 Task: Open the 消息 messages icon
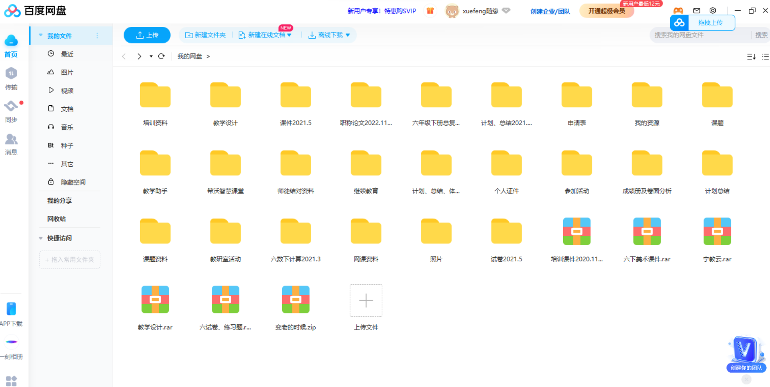point(11,139)
